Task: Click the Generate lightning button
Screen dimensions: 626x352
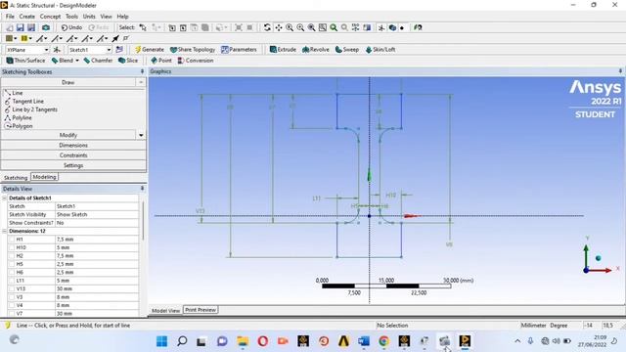Action: coord(150,50)
